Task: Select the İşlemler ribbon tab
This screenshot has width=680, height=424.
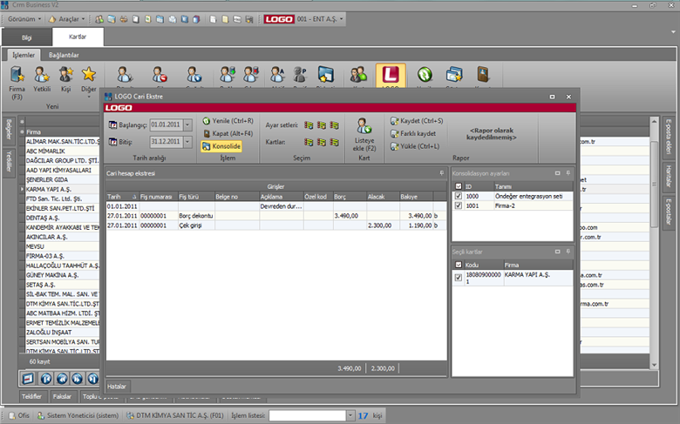Action: 24,55
